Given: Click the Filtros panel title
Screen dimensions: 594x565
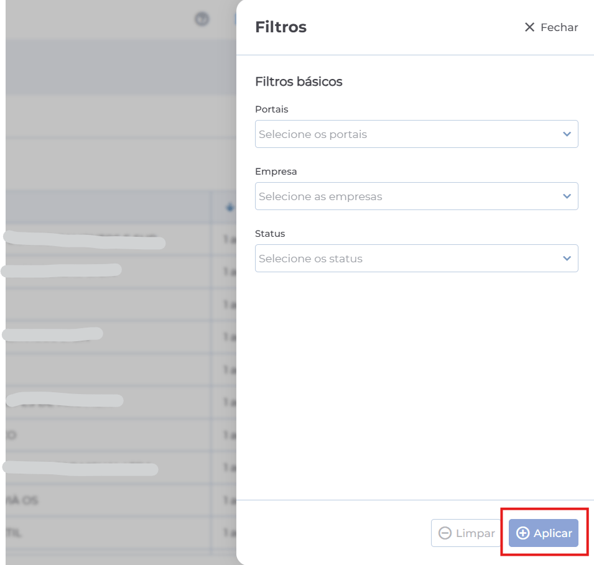Looking at the screenshot, I should tap(281, 27).
